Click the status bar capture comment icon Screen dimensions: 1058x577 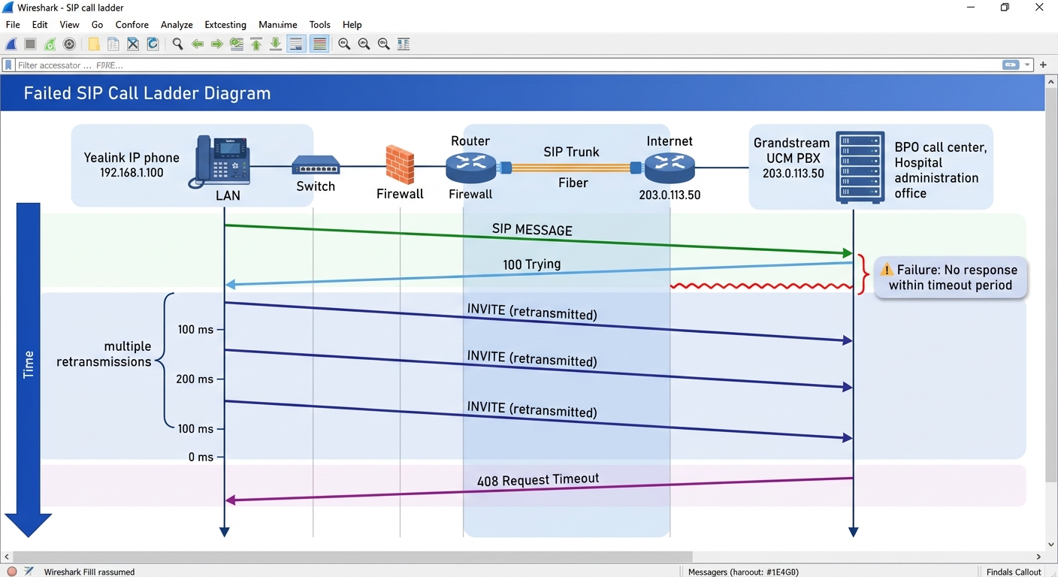29,572
